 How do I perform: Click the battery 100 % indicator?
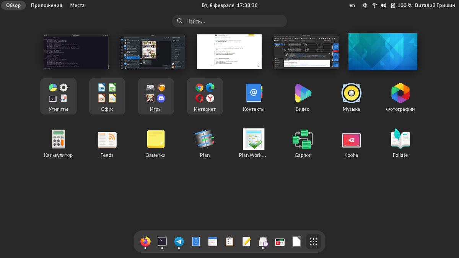(401, 5)
